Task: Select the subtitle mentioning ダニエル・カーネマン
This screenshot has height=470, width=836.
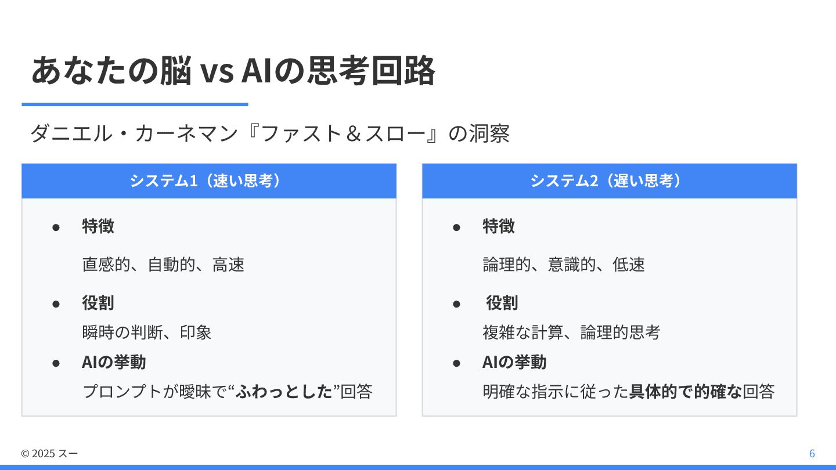Action: [270, 134]
